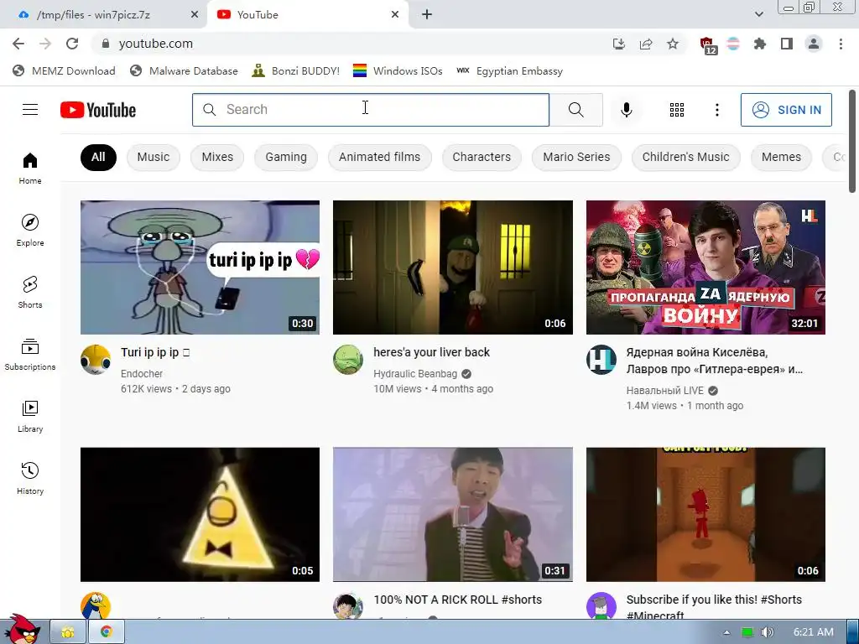Image resolution: width=859 pixels, height=644 pixels.
Task: Open the heres'a your liver back thumbnail
Action: tap(452, 267)
